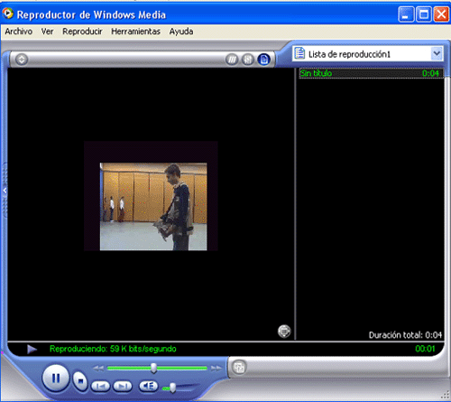Viewport: 451px width, 402px height.
Task: Open the Archivo menu
Action: tap(19, 32)
